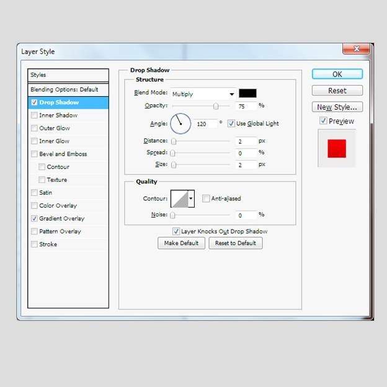Disable the Gradient Overlay checkbox
This screenshot has height=387, width=387.
34,218
